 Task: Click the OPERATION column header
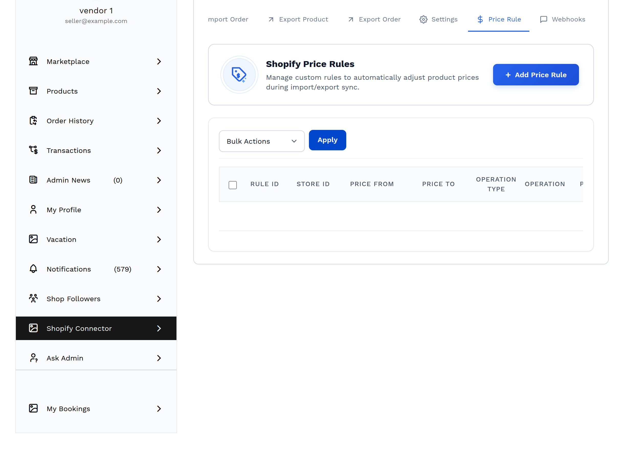(x=545, y=184)
